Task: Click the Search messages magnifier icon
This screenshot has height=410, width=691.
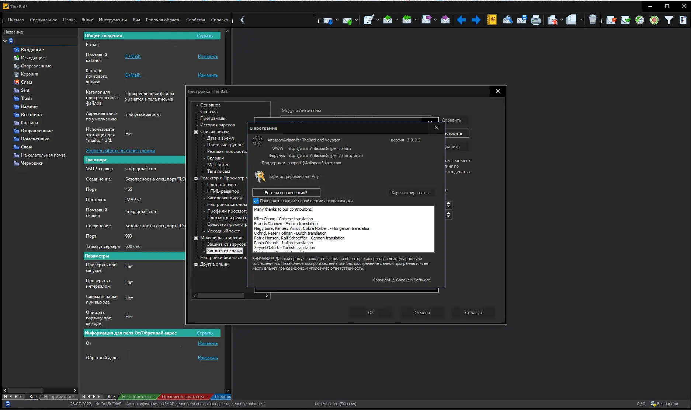Action: 507,20
